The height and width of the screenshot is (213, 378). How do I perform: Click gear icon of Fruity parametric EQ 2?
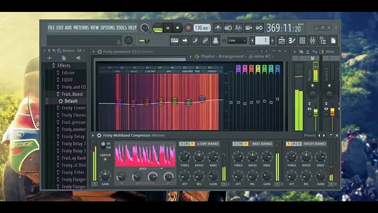[x=100, y=51]
